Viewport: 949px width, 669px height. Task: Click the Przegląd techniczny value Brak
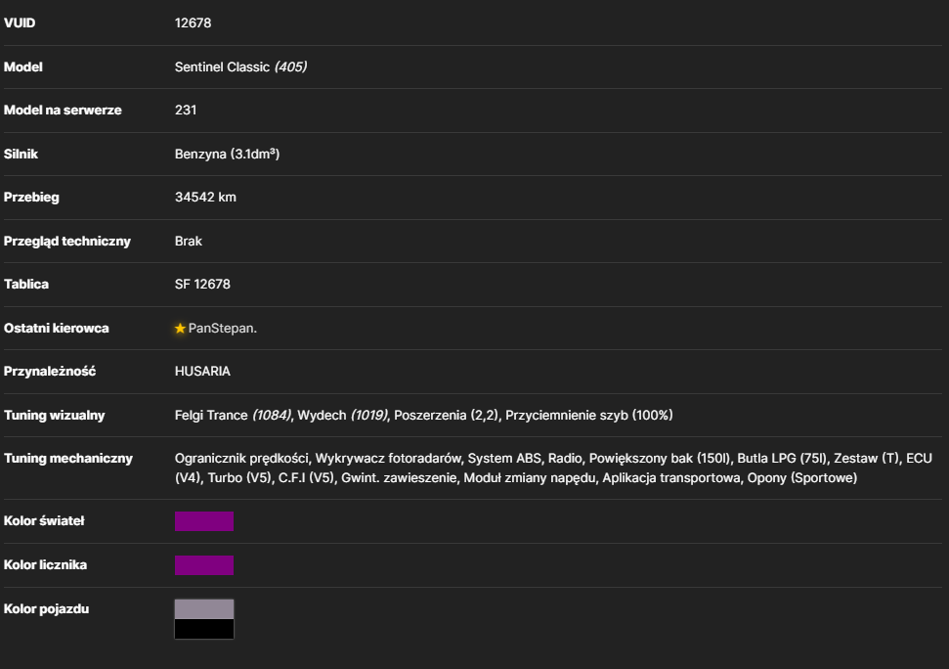pyautogui.click(x=189, y=241)
